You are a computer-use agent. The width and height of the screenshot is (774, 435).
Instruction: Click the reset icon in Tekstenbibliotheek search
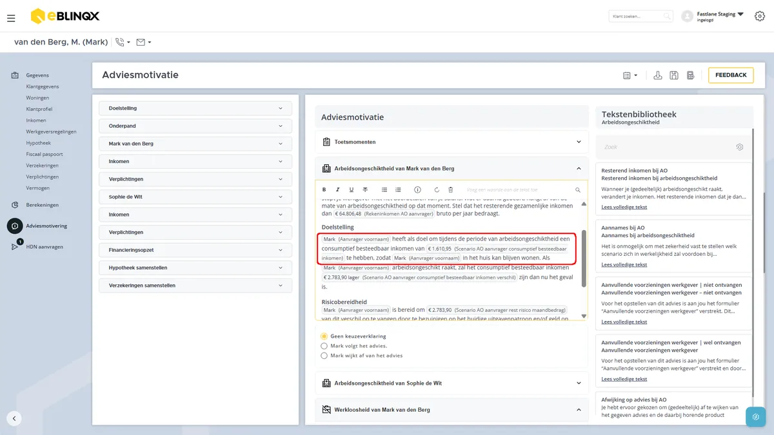tap(739, 147)
